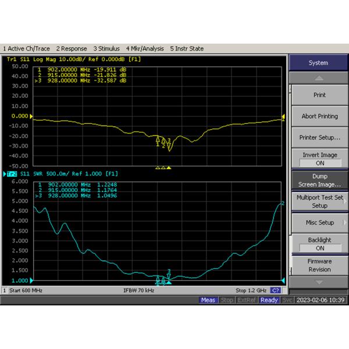This screenshot has width=349, height=349.
Task: Click the softkey scroll-down arrow under Firmware Revision
Action: [x=318, y=282]
